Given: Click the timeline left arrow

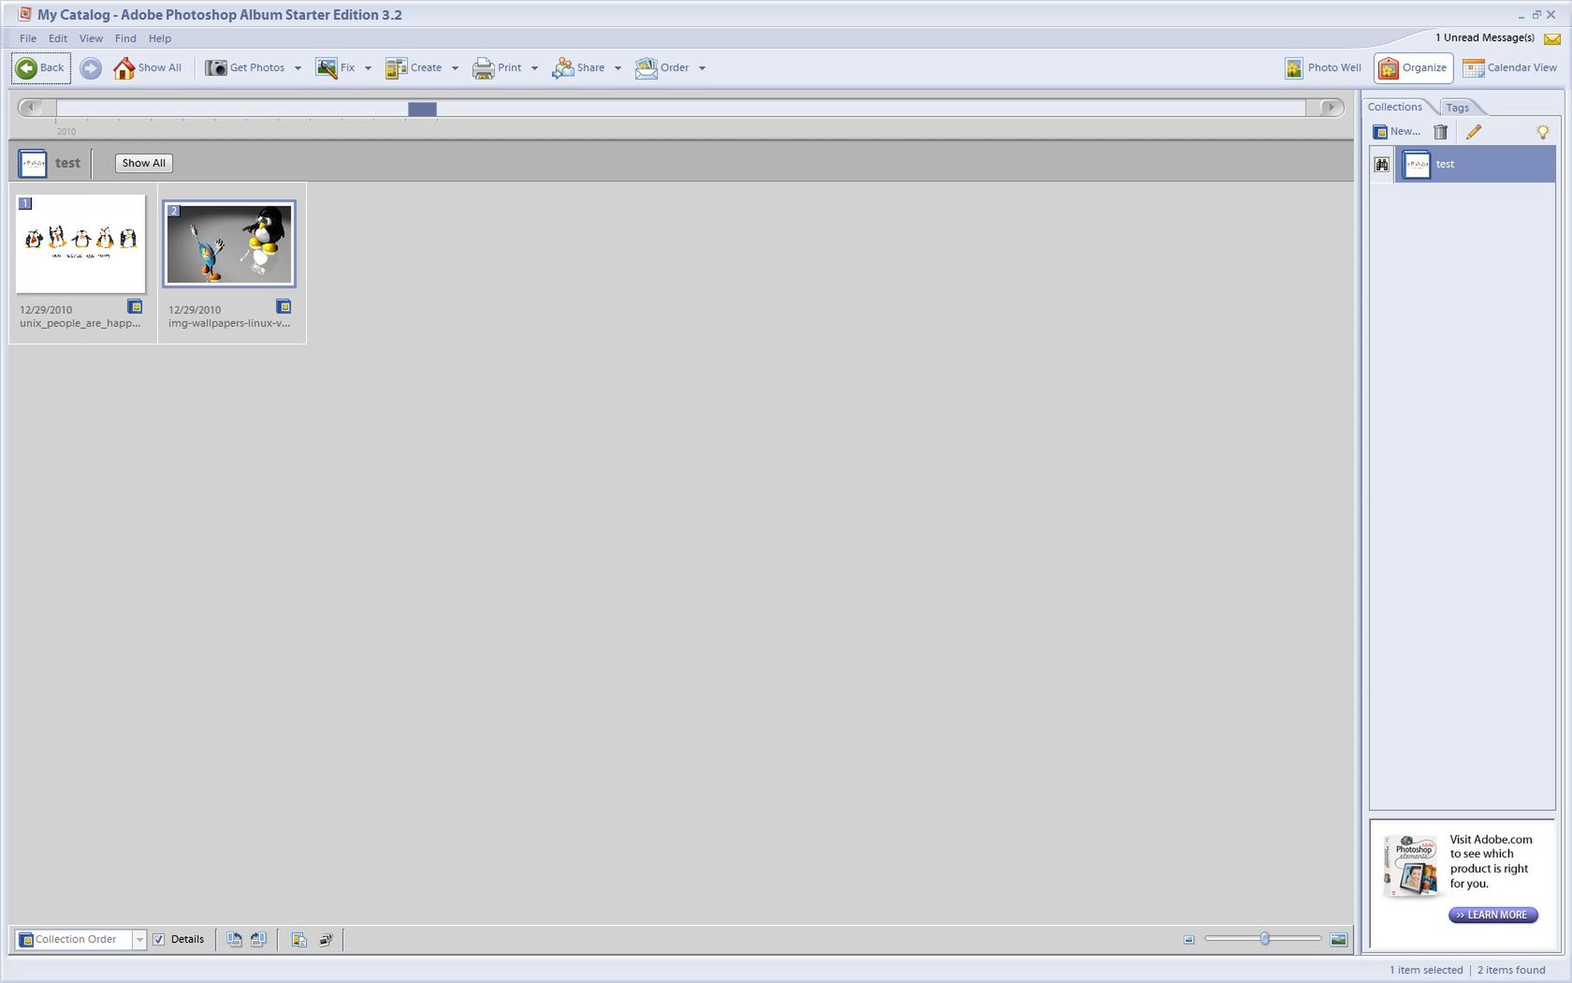Looking at the screenshot, I should pos(31,108).
